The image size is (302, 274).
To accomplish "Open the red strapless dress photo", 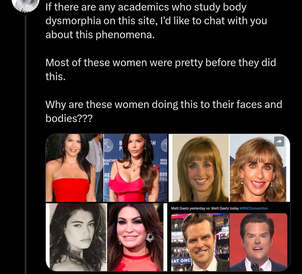I will (x=75, y=168).
